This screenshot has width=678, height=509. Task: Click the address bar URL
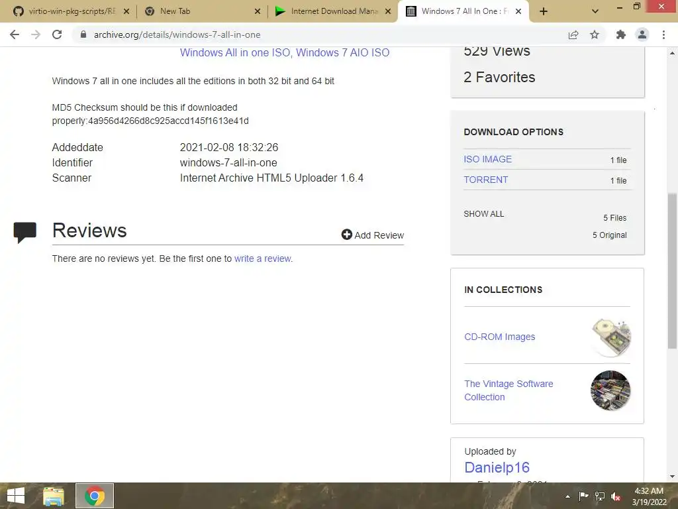tap(177, 34)
